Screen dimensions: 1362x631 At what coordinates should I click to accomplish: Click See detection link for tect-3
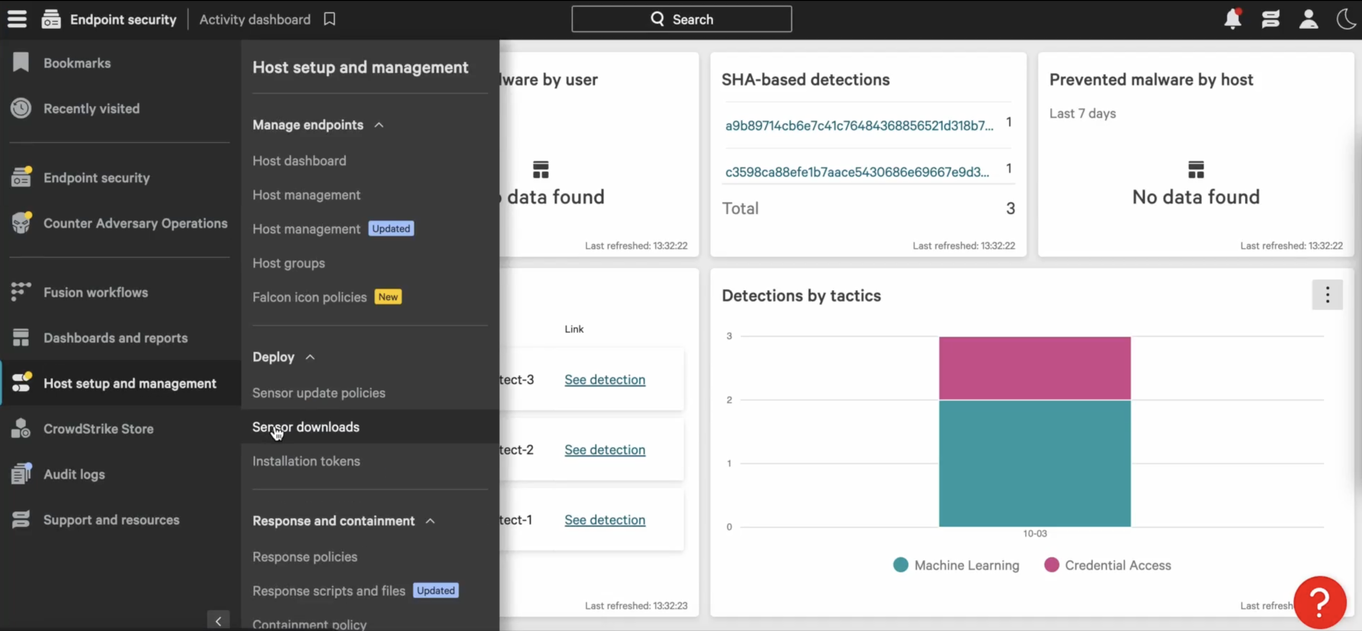(x=604, y=379)
